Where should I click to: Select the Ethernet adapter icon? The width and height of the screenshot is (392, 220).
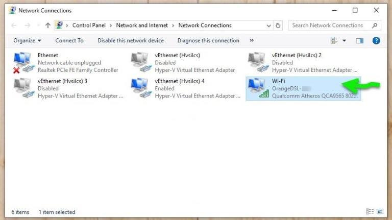point(24,62)
